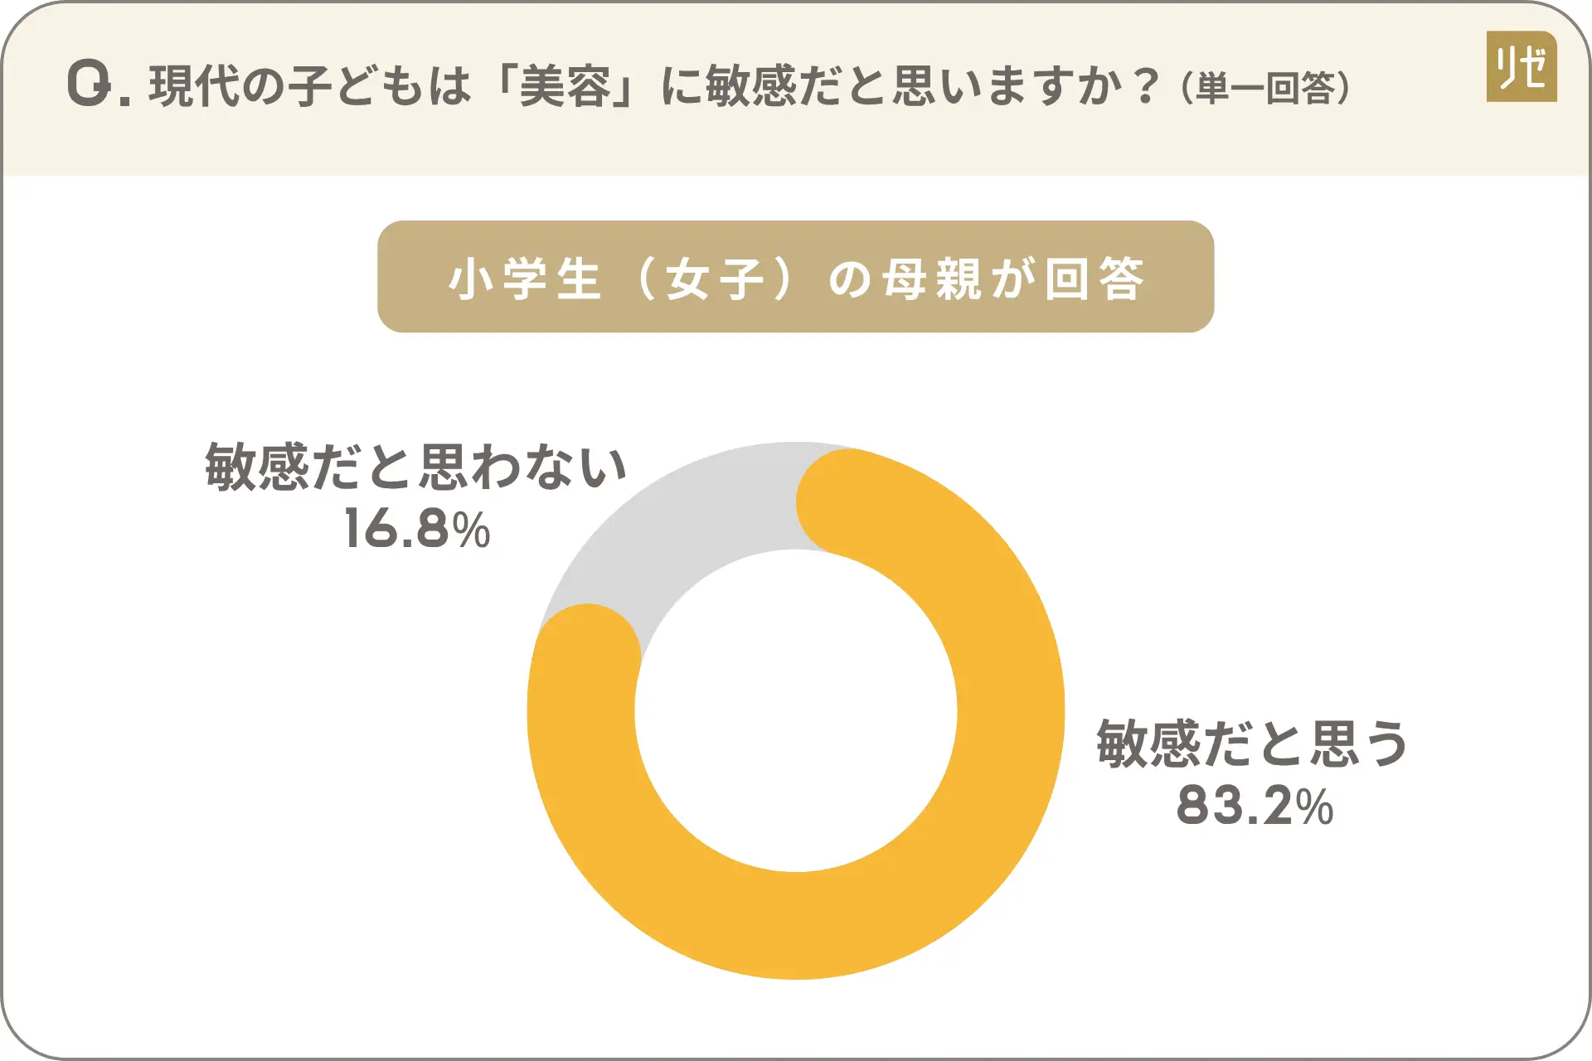This screenshot has height=1061, width=1592.
Task: Click the 16.8% value
Action: pos(417,529)
